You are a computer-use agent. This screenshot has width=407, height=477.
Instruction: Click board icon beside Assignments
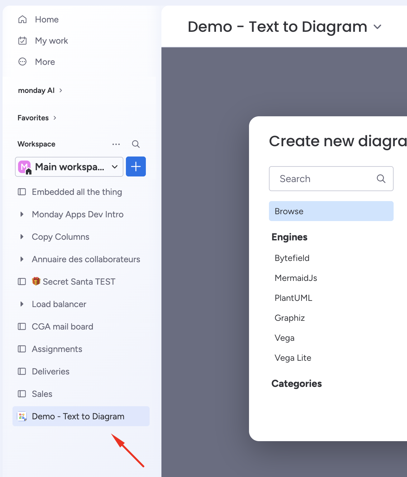click(22, 349)
